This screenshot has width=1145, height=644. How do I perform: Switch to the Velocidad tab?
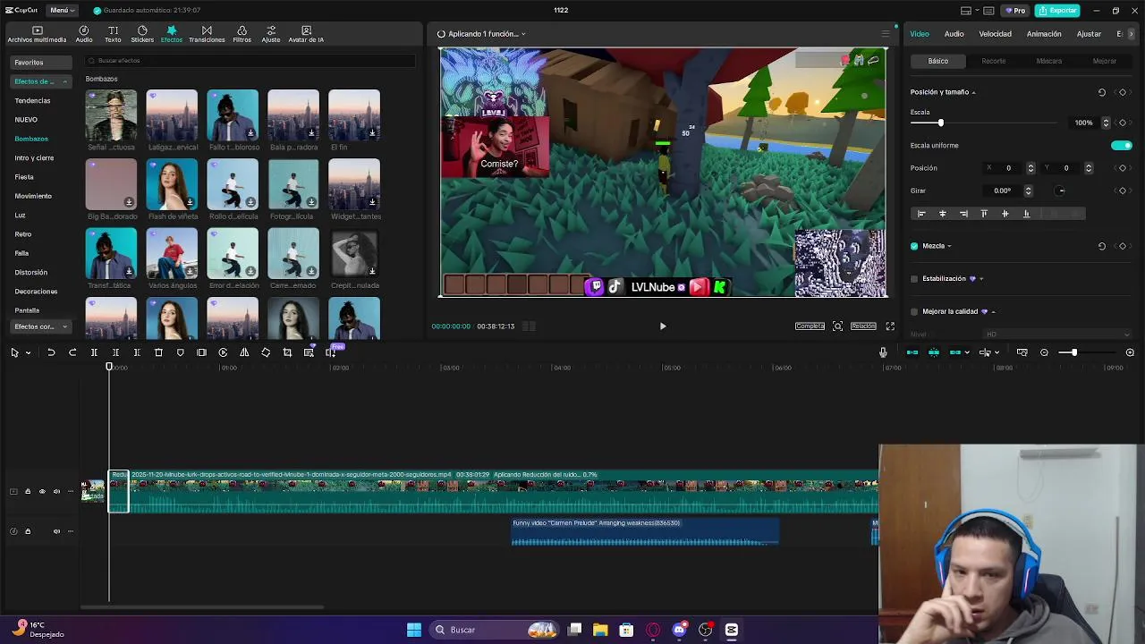[x=995, y=34]
